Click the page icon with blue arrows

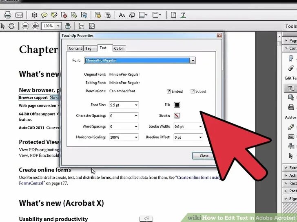click(x=84, y=15)
